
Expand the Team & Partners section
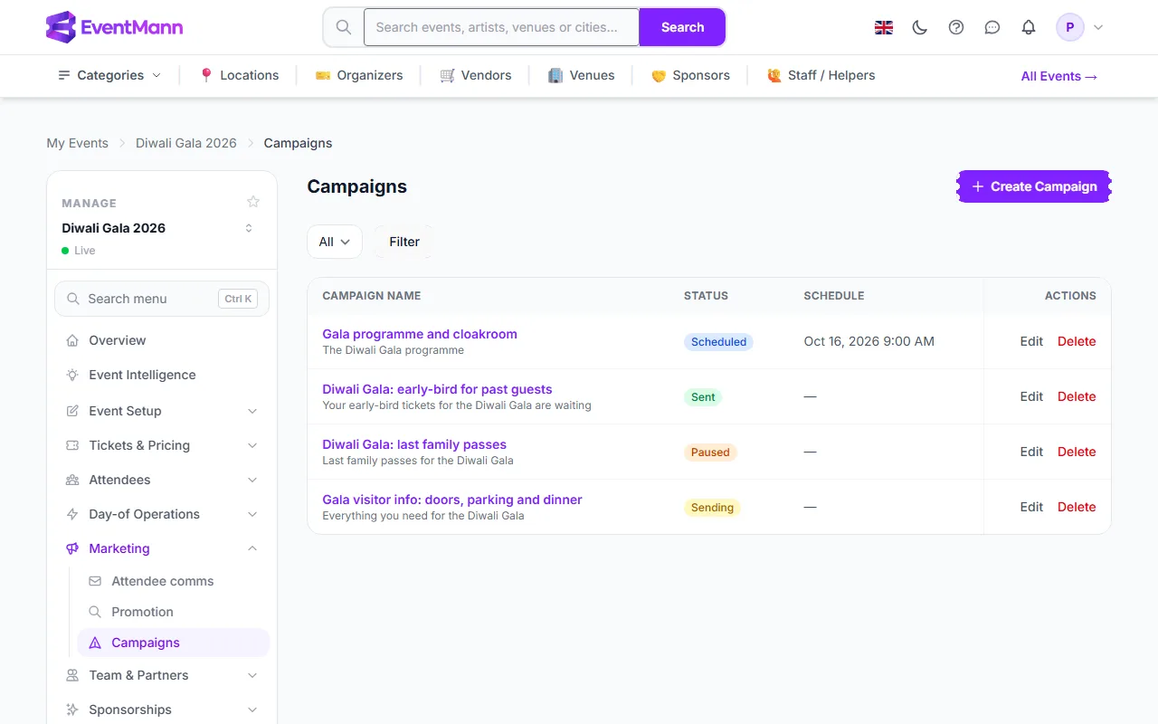pyautogui.click(x=162, y=675)
